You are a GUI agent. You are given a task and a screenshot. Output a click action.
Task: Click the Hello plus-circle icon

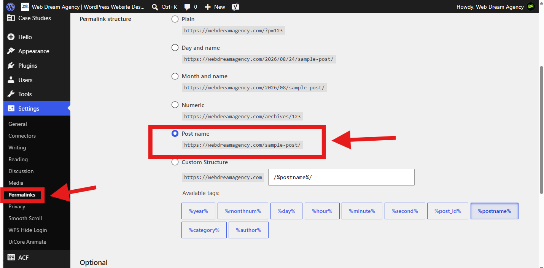pyautogui.click(x=11, y=37)
